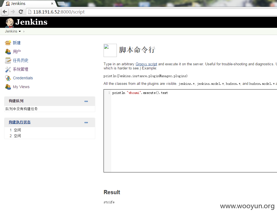
Task: Click the Jenkins tab favicon
Action: (8, 4)
